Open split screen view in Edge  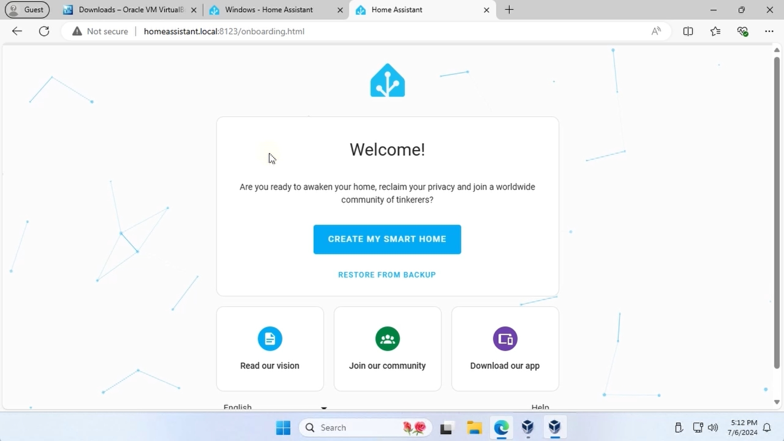point(688,31)
